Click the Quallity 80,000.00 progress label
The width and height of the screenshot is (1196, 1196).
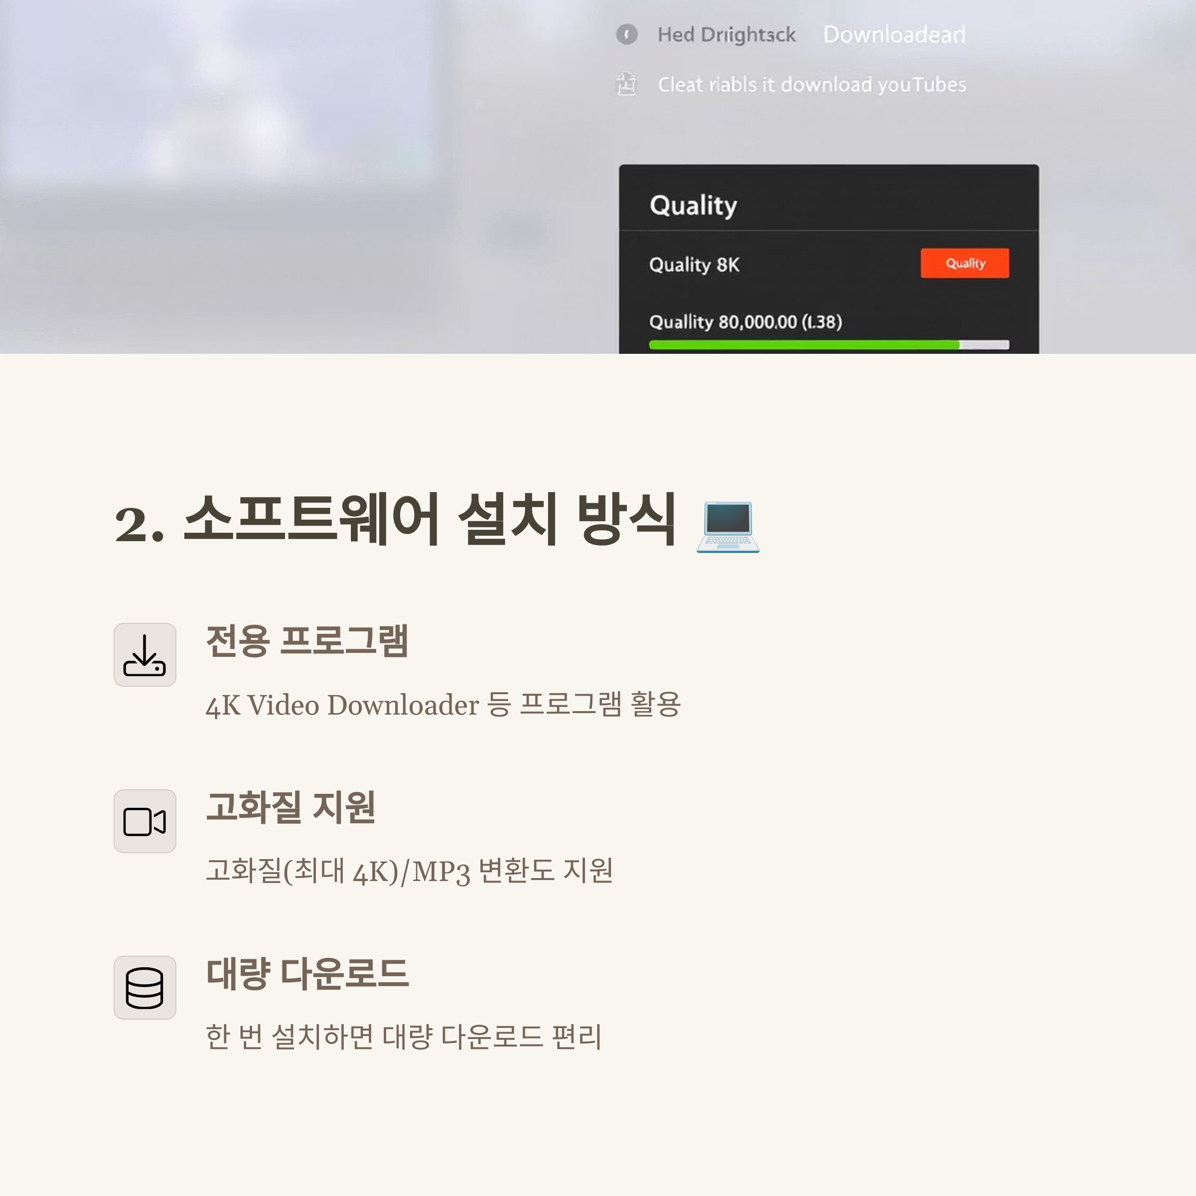point(746,322)
